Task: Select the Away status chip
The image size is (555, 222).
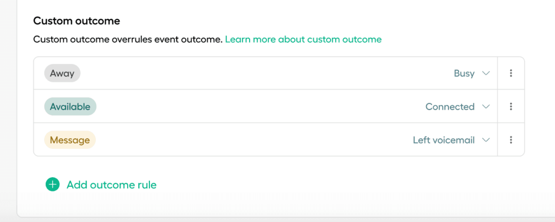Action: point(62,73)
